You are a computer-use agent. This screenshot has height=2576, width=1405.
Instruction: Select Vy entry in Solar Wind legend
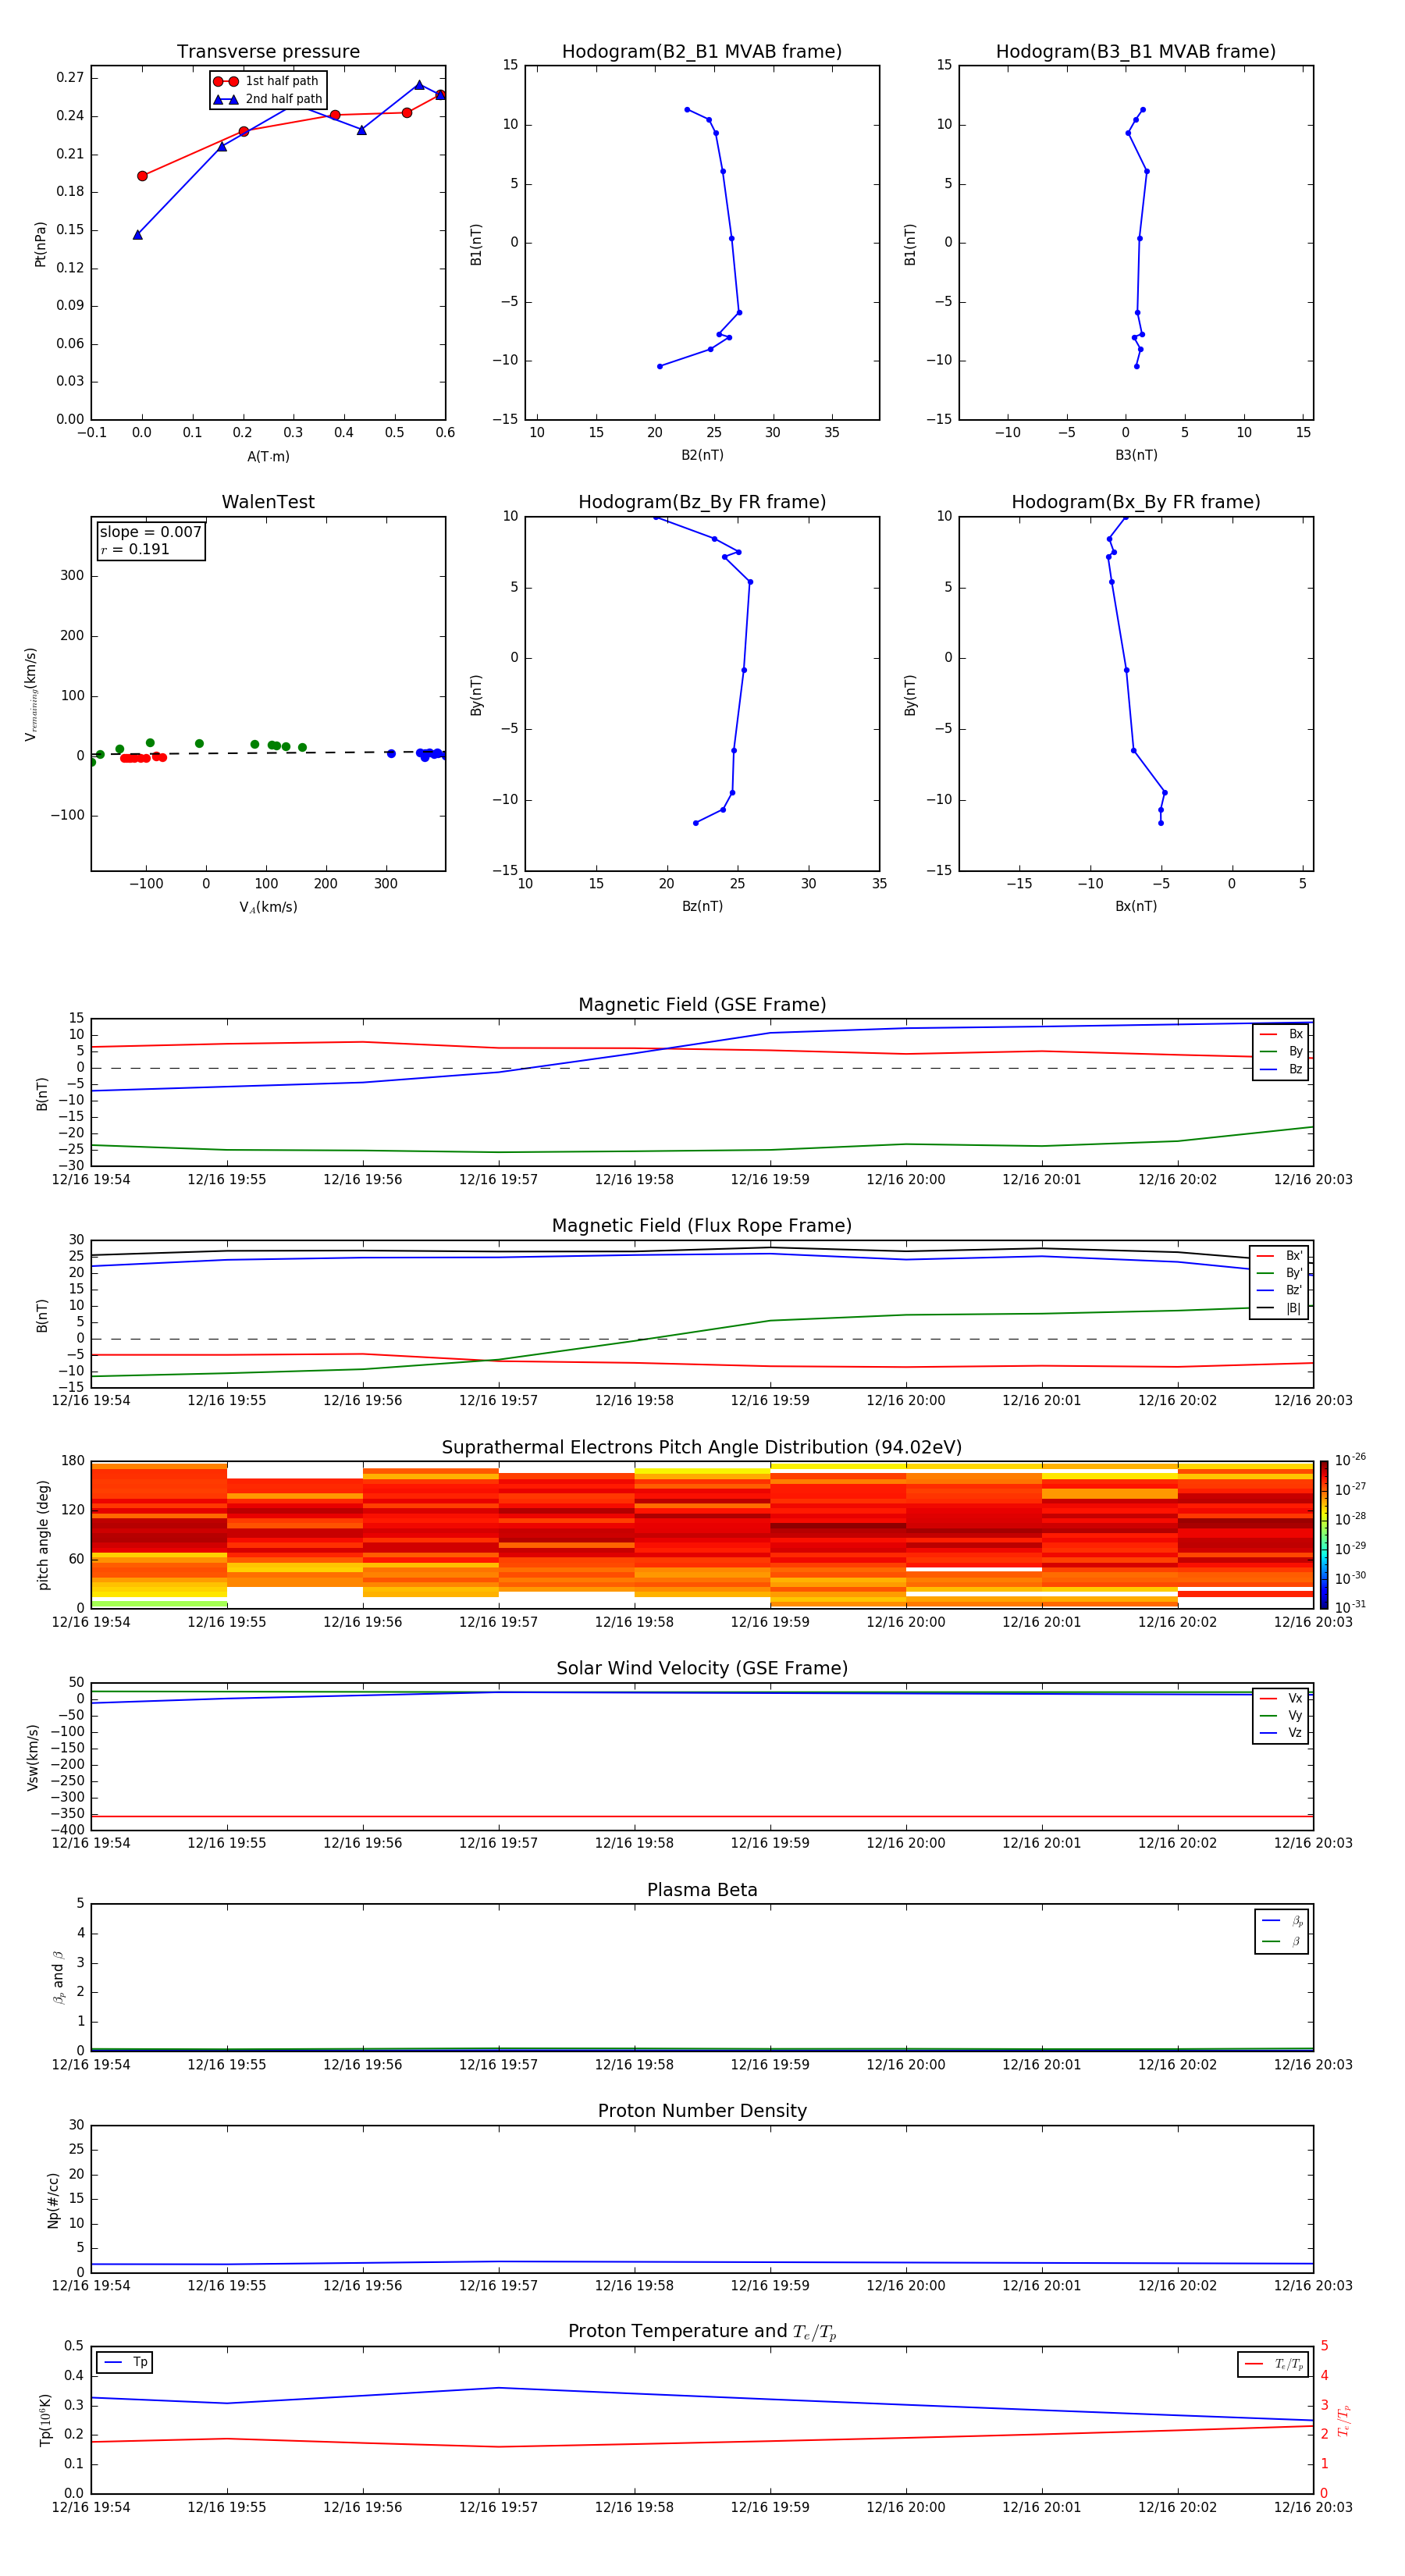coord(1281,1715)
